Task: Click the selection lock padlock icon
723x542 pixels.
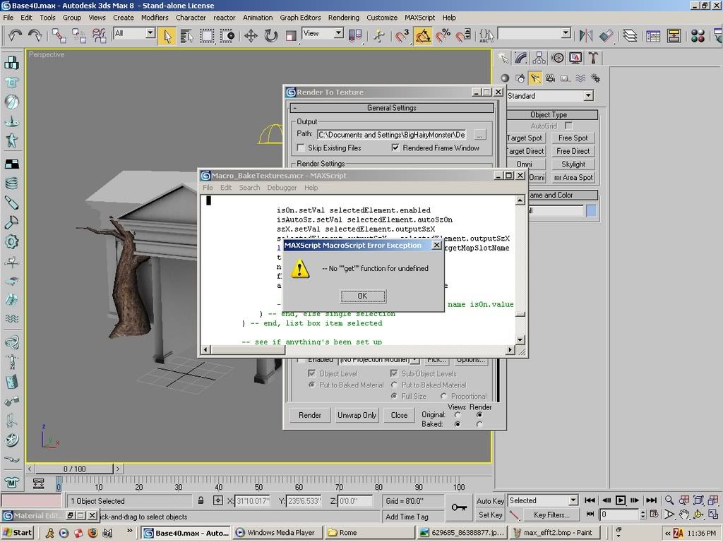Action: tap(201, 500)
